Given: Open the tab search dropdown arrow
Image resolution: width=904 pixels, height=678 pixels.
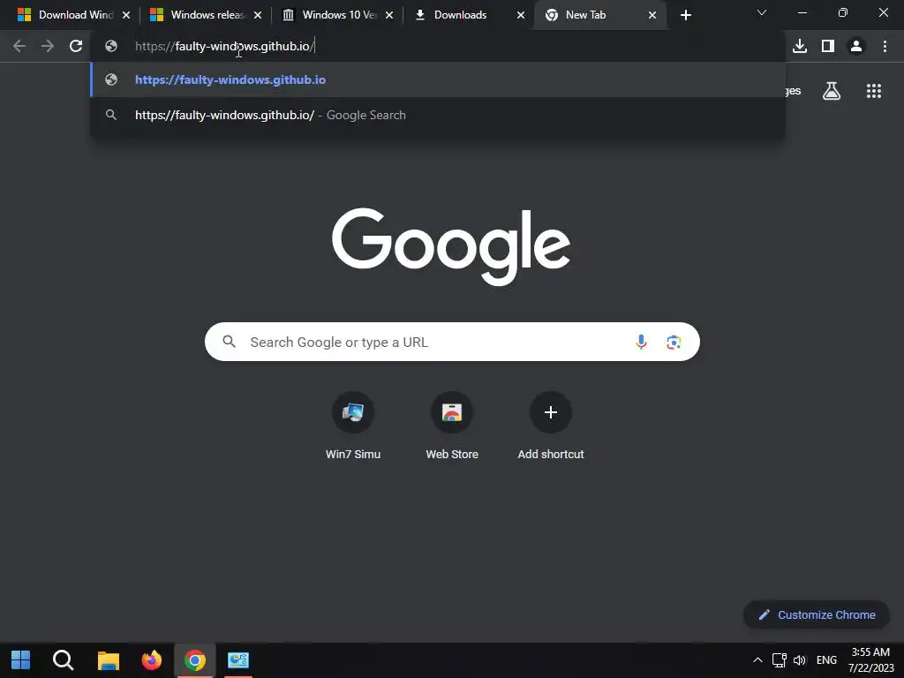Looking at the screenshot, I should [762, 12].
